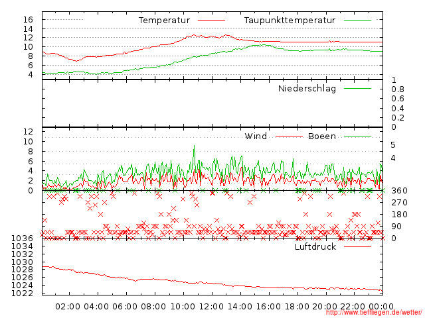
Task: Click the red Wind legend line
Action: [289, 136]
